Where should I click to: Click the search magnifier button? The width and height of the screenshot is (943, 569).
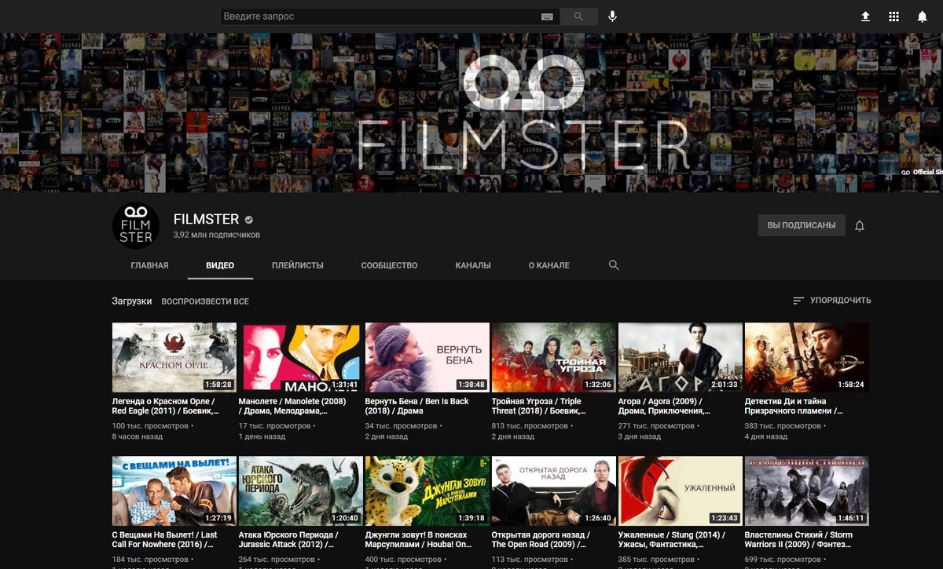(x=579, y=16)
